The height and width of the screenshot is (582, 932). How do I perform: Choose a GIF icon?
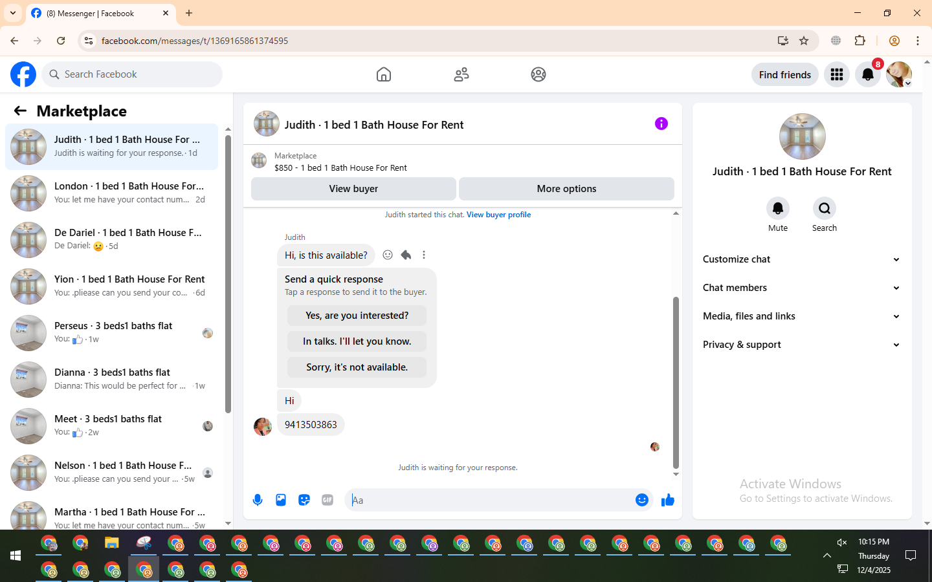(x=327, y=500)
